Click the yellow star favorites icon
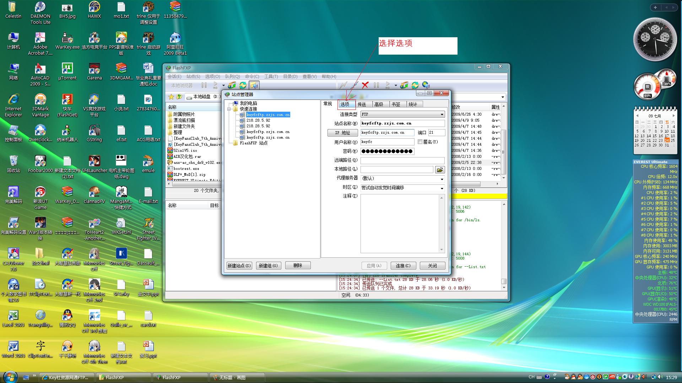The height and width of the screenshot is (383, 682). tap(171, 96)
